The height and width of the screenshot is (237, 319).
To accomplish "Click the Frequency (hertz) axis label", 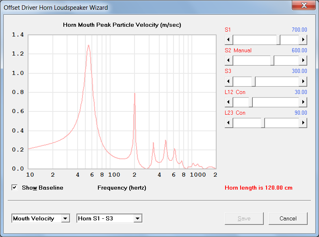I will point(122,188).
